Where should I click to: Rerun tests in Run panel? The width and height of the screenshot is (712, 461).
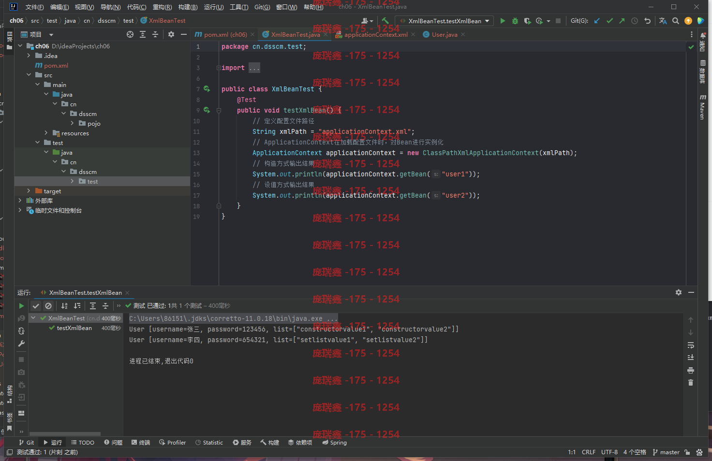(x=21, y=306)
